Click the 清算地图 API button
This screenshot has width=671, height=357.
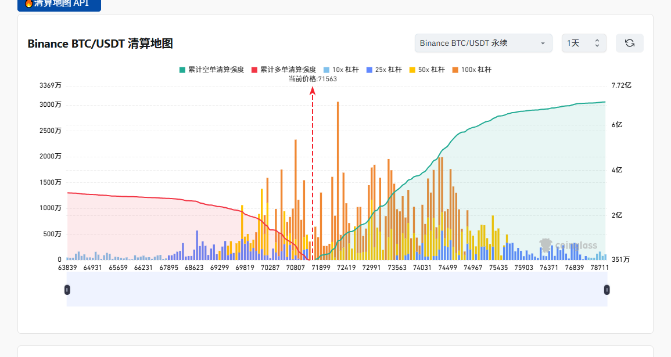59,4
